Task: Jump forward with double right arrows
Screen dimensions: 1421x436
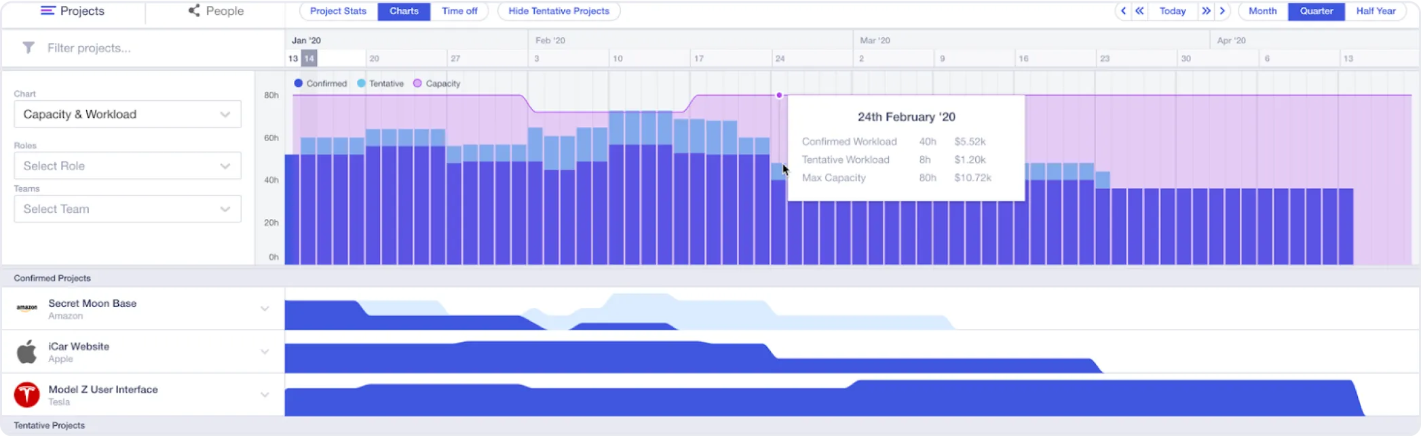Action: (x=1206, y=11)
